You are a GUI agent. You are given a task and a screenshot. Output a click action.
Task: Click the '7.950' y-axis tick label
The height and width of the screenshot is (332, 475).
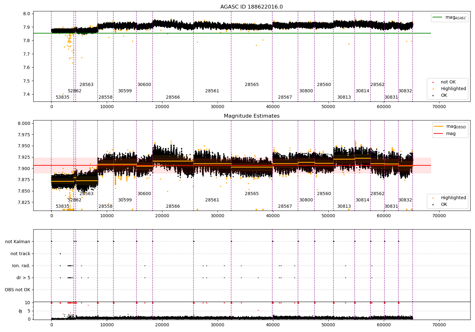pos(24,146)
